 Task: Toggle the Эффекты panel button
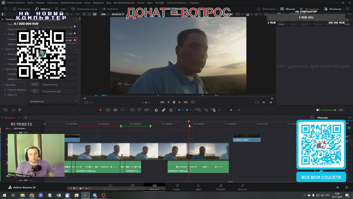(x=43, y=9)
